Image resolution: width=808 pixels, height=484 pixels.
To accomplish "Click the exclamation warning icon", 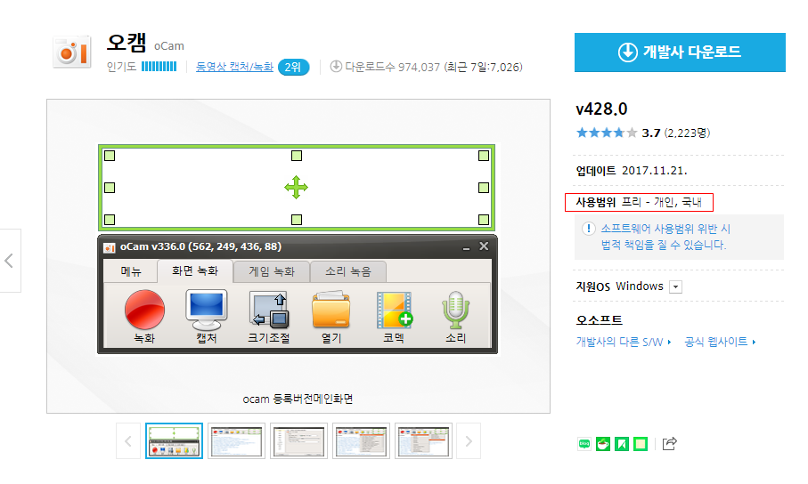I will coord(589,229).
